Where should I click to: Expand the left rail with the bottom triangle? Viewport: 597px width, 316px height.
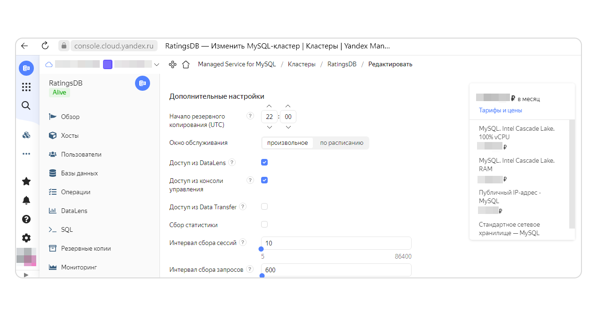coord(26,275)
